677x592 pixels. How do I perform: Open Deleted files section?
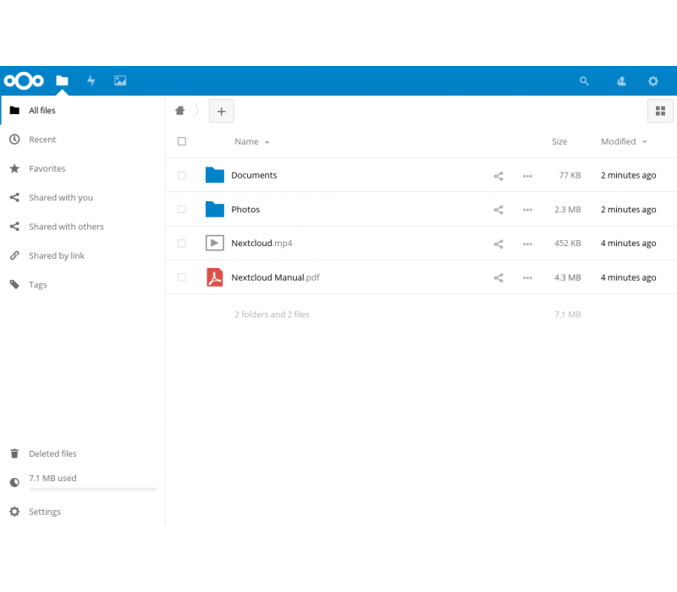pyautogui.click(x=52, y=454)
